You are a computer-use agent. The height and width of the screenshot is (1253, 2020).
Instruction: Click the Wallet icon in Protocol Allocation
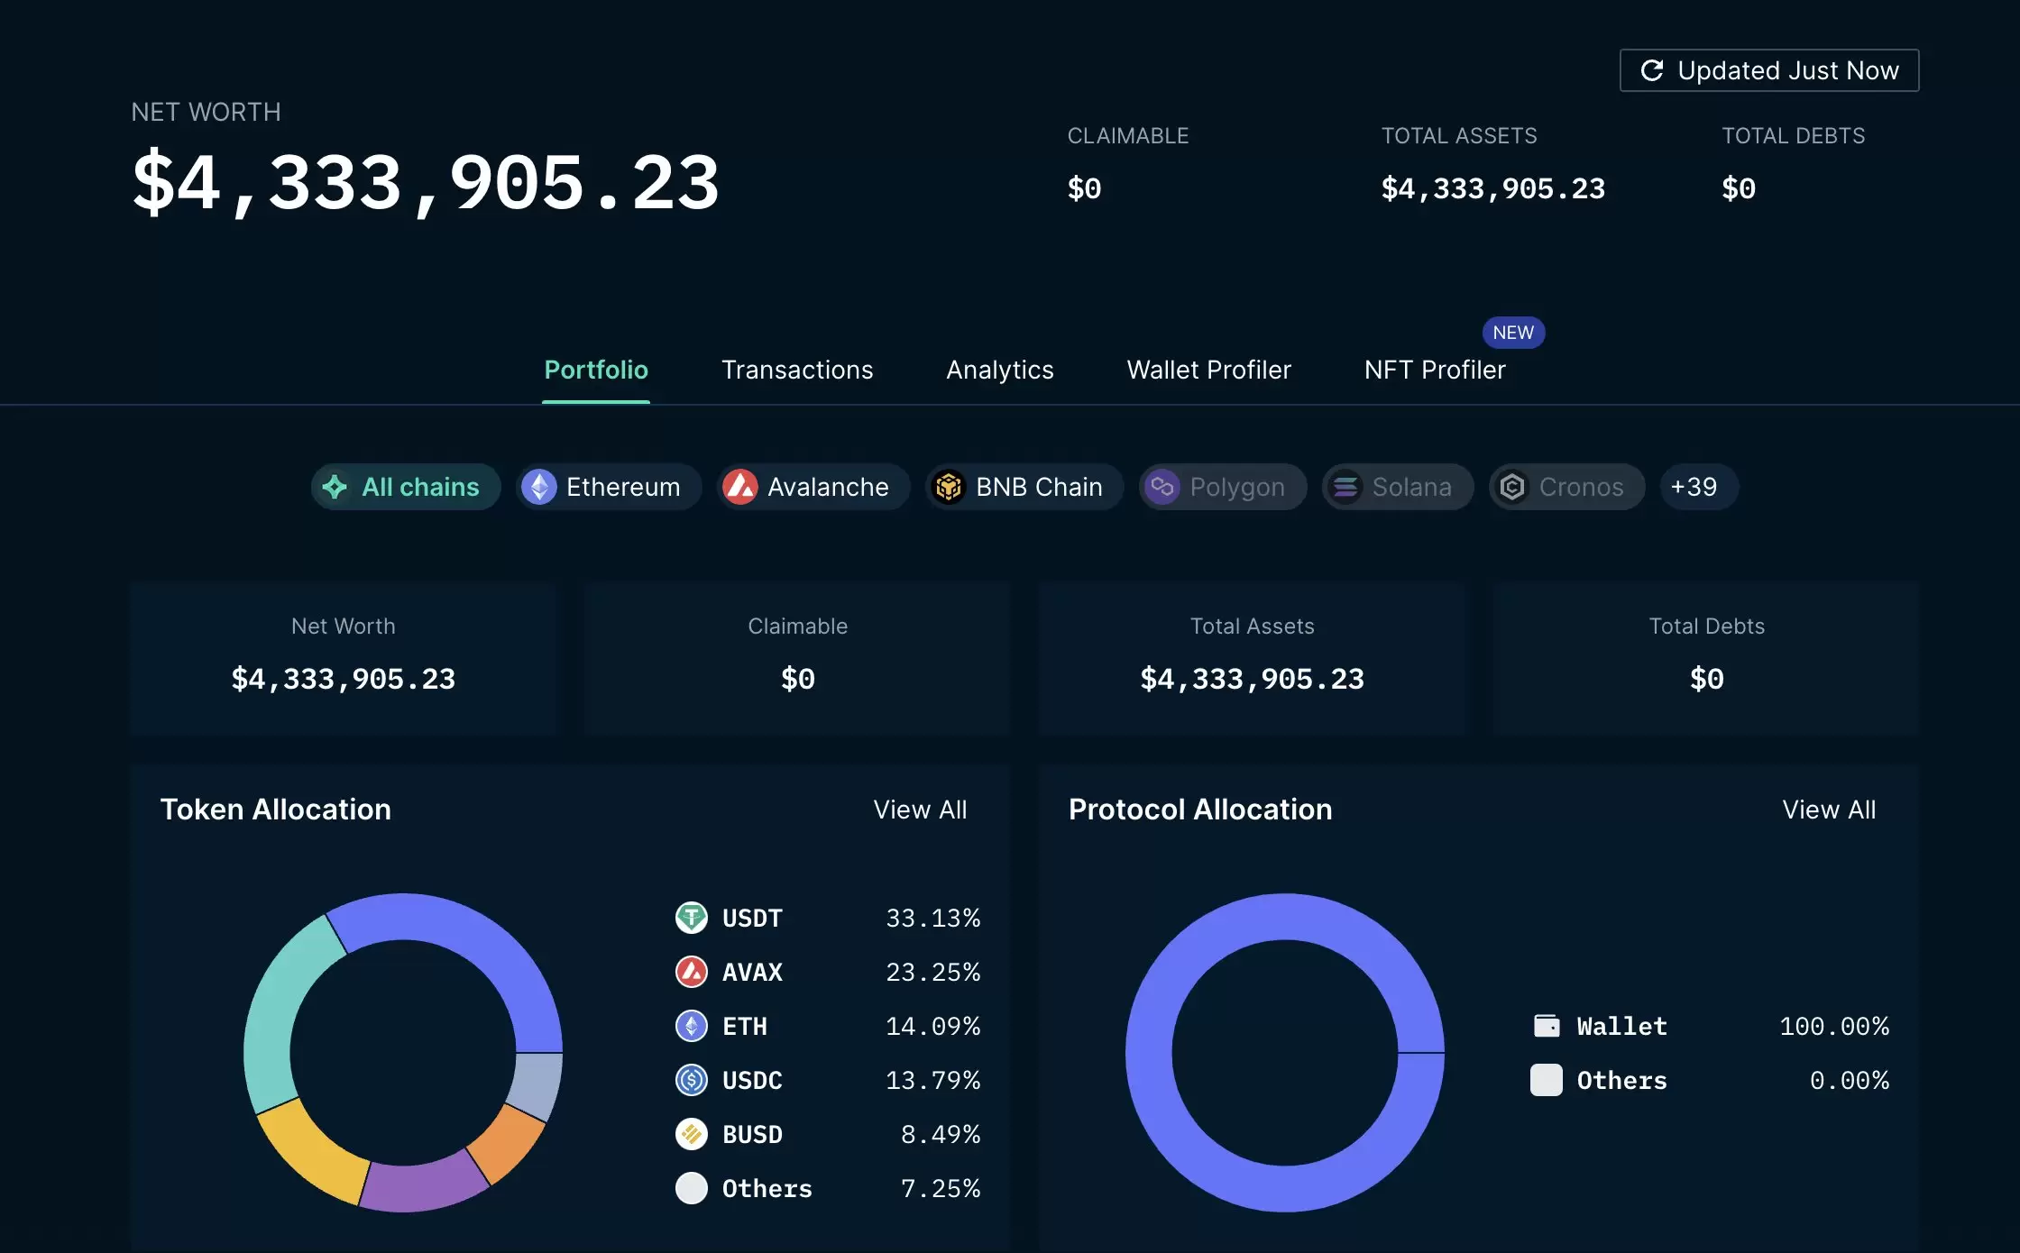tap(1547, 1026)
